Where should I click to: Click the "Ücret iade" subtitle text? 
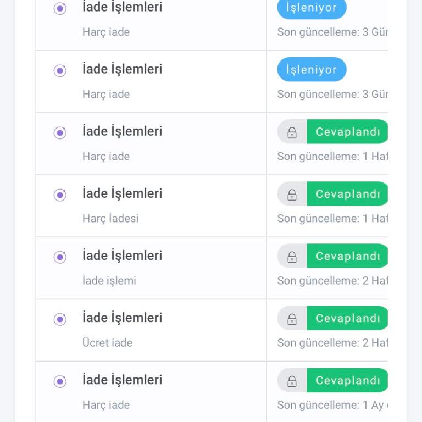(x=107, y=343)
